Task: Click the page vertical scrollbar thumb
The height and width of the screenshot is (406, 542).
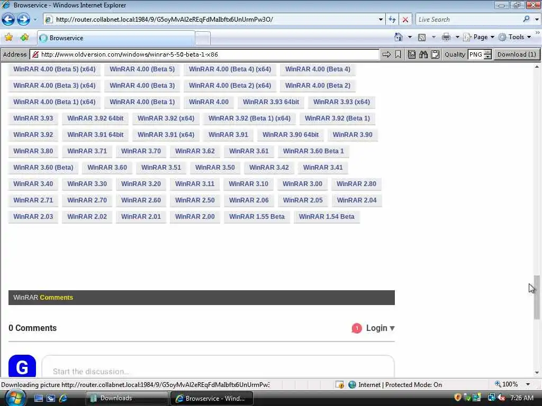Action: (537, 297)
